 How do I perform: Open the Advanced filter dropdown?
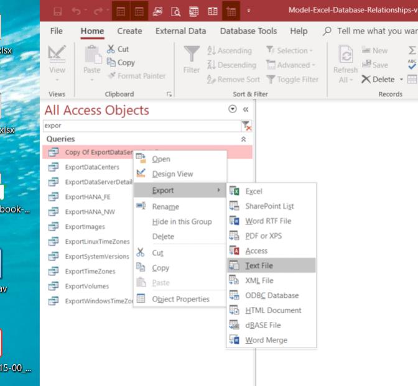click(x=290, y=65)
